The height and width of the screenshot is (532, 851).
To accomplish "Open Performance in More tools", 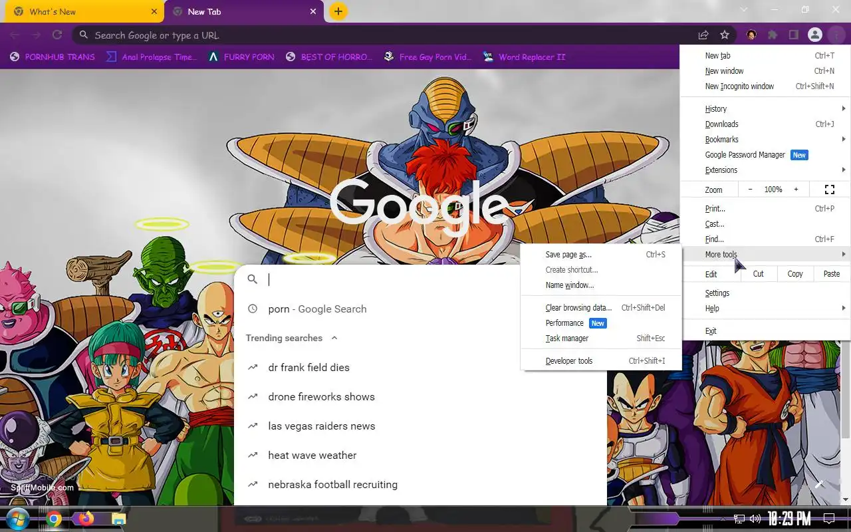I will click(x=601, y=323).
